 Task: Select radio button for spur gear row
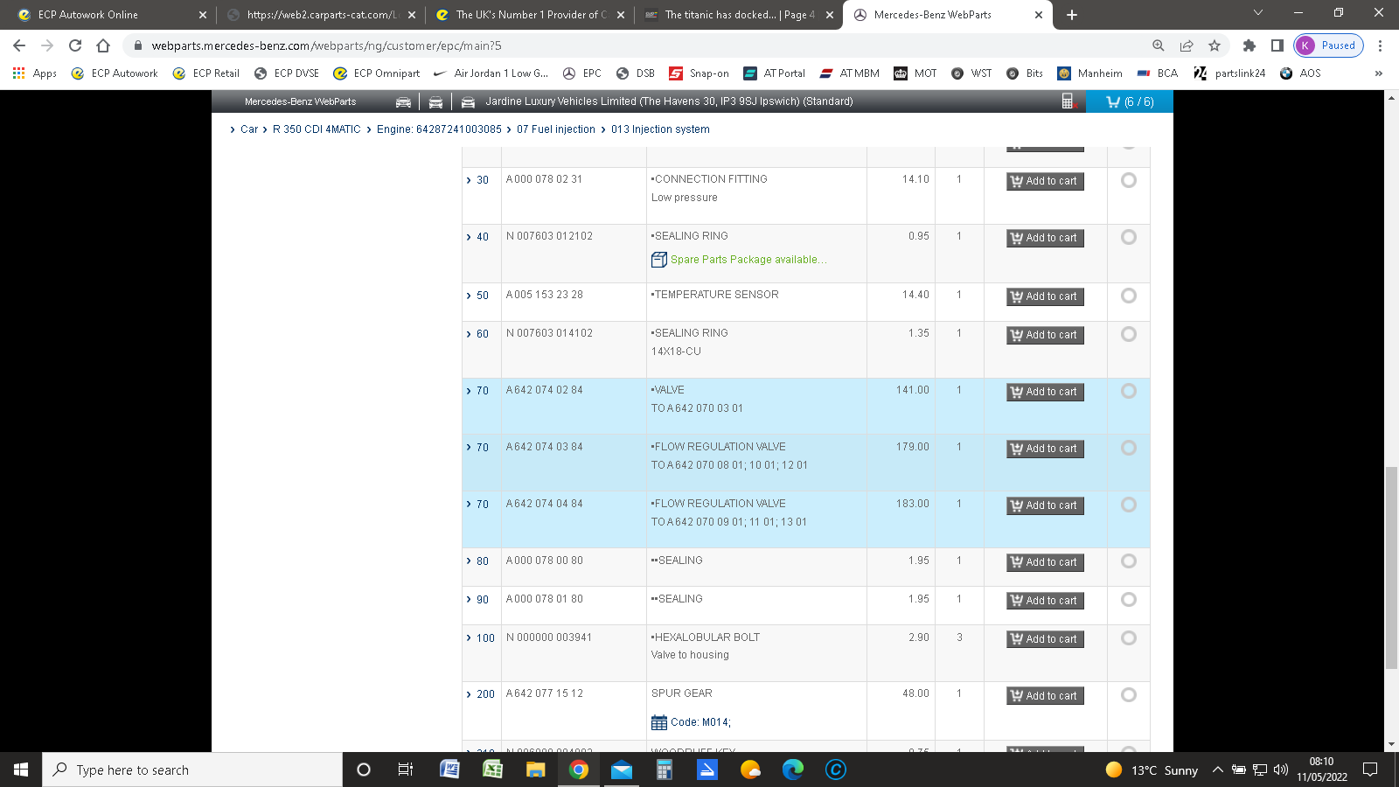[x=1129, y=695]
